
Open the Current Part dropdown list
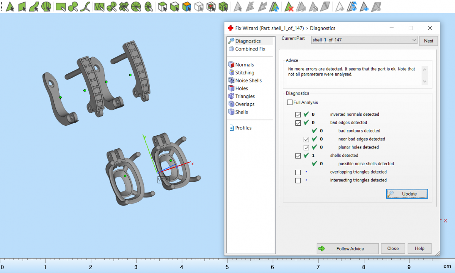[414, 40]
